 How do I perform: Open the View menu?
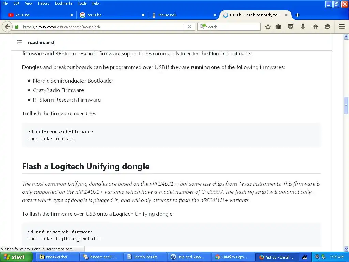pyautogui.click(x=29, y=3)
